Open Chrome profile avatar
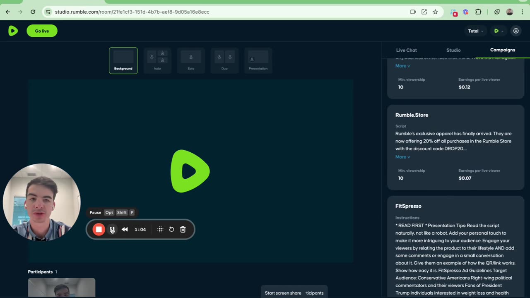The image size is (530, 298). (x=510, y=12)
